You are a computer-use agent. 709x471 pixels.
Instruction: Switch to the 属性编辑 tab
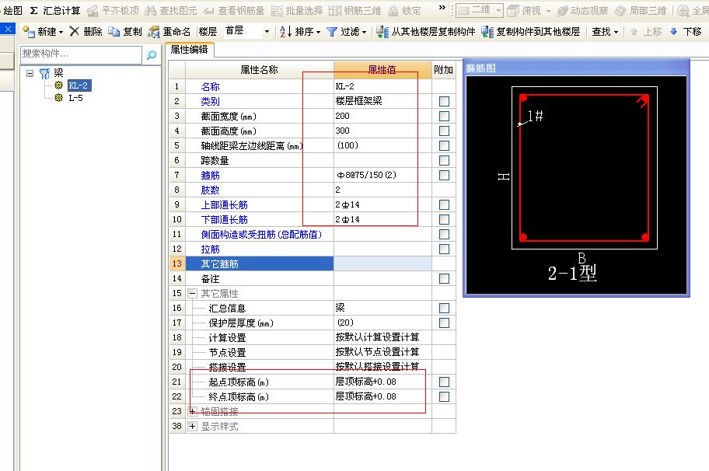pos(189,50)
